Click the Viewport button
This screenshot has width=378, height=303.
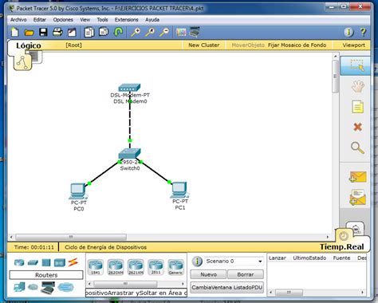tap(353, 45)
